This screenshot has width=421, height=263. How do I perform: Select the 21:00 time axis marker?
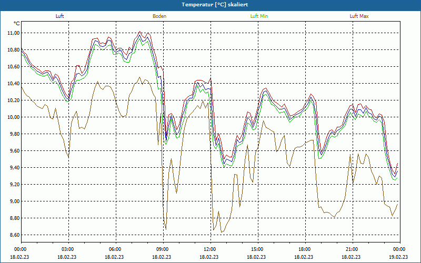pos(352,249)
